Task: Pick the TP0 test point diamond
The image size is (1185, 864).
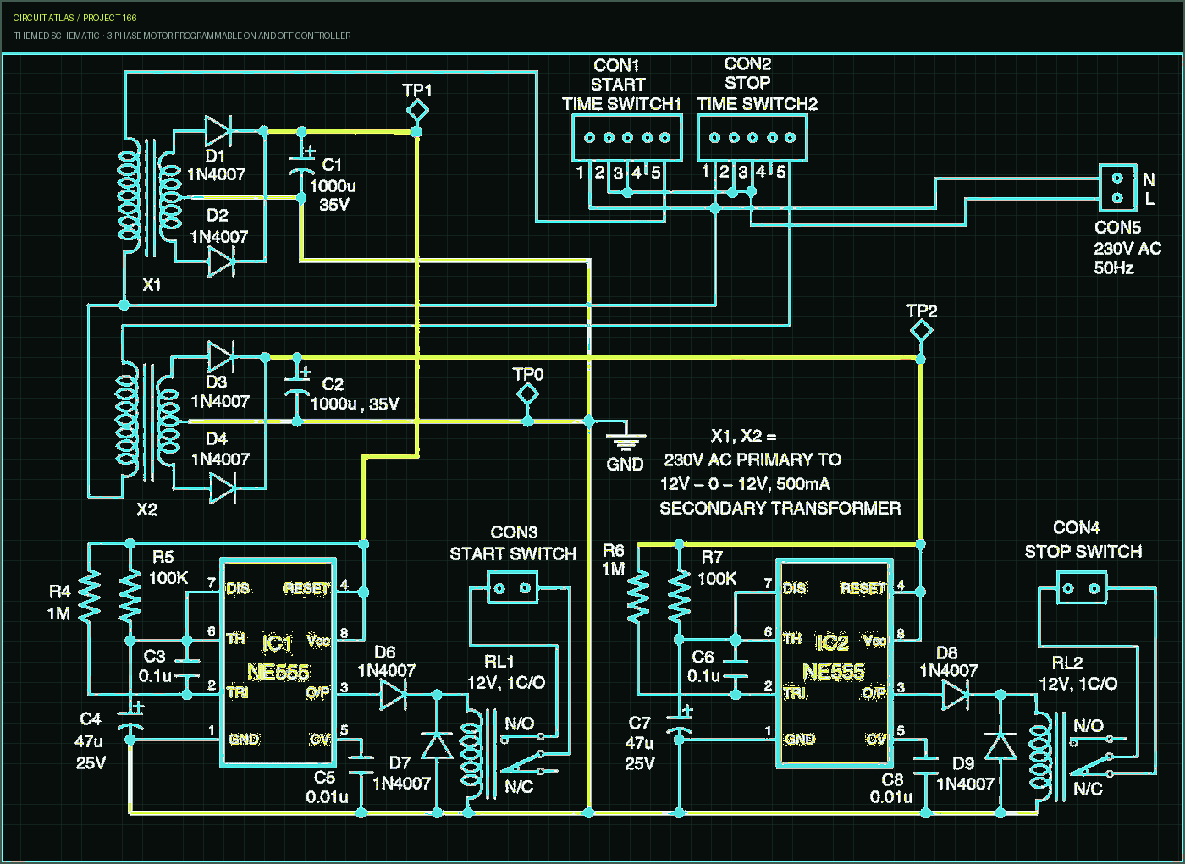Action: click(x=527, y=394)
